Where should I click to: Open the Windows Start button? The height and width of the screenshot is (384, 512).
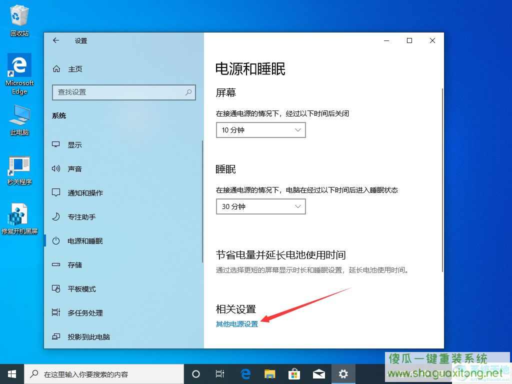coord(12,374)
